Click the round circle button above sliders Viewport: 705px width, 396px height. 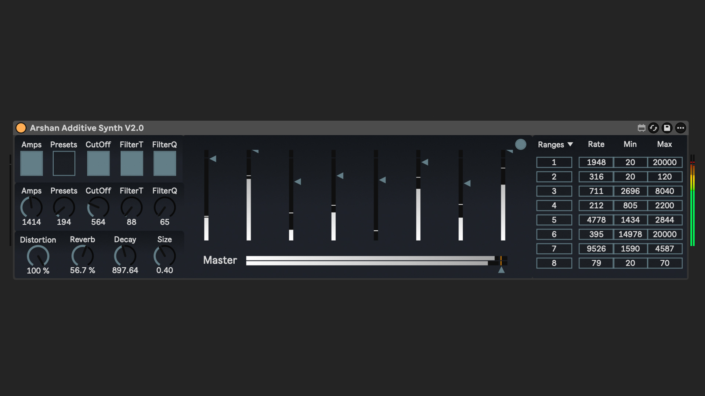point(520,144)
